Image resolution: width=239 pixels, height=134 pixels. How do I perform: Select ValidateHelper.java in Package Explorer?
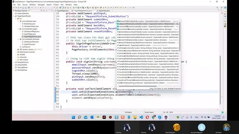pos(31,26)
